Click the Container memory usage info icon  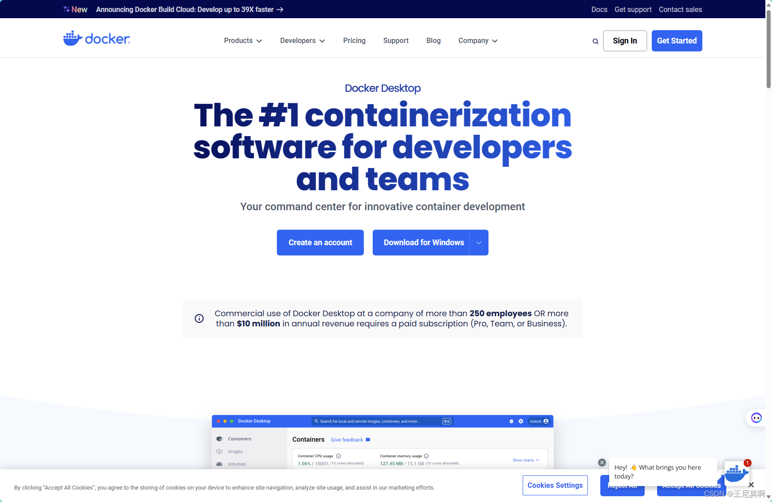click(x=426, y=456)
